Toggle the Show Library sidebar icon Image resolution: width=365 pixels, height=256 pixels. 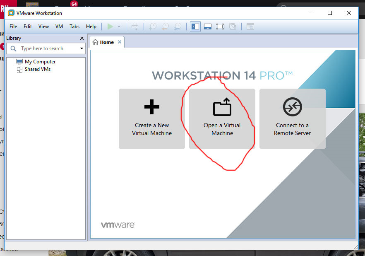click(x=195, y=27)
